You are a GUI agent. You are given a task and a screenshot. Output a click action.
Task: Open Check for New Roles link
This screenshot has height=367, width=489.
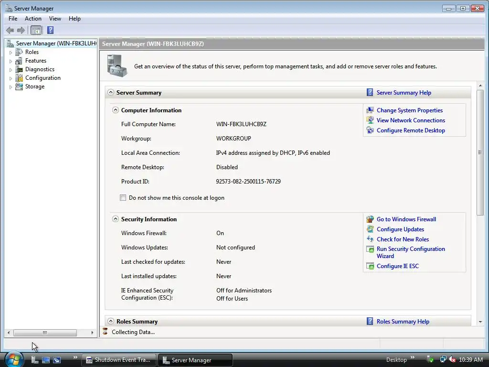(x=403, y=239)
